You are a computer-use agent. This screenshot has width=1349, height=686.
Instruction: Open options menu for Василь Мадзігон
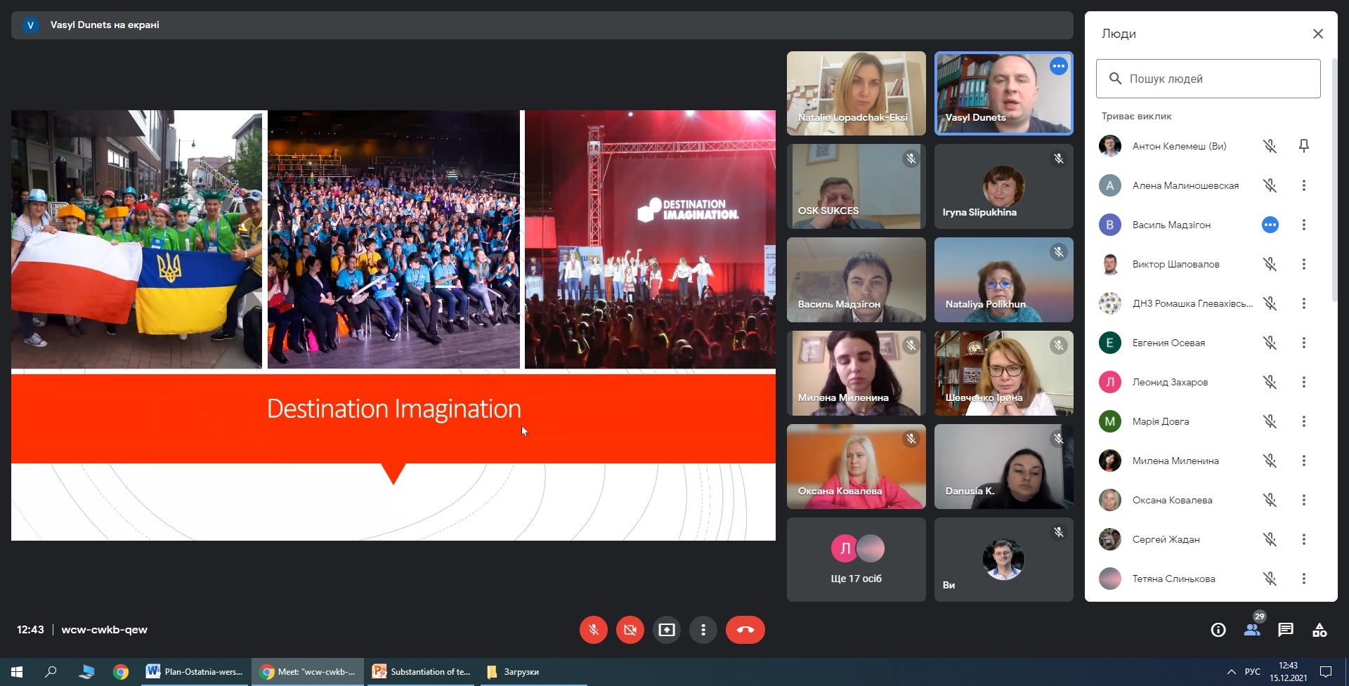[1304, 225]
